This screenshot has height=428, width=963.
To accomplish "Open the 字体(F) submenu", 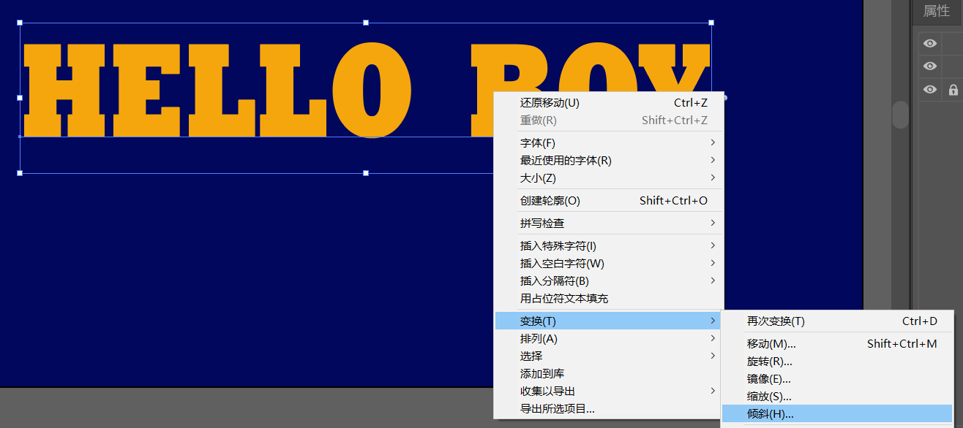I will [609, 143].
